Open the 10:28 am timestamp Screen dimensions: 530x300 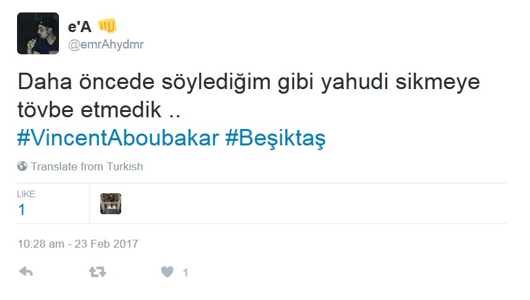click(x=41, y=244)
